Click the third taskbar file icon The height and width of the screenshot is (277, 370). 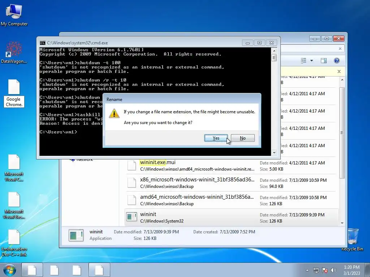77,270
